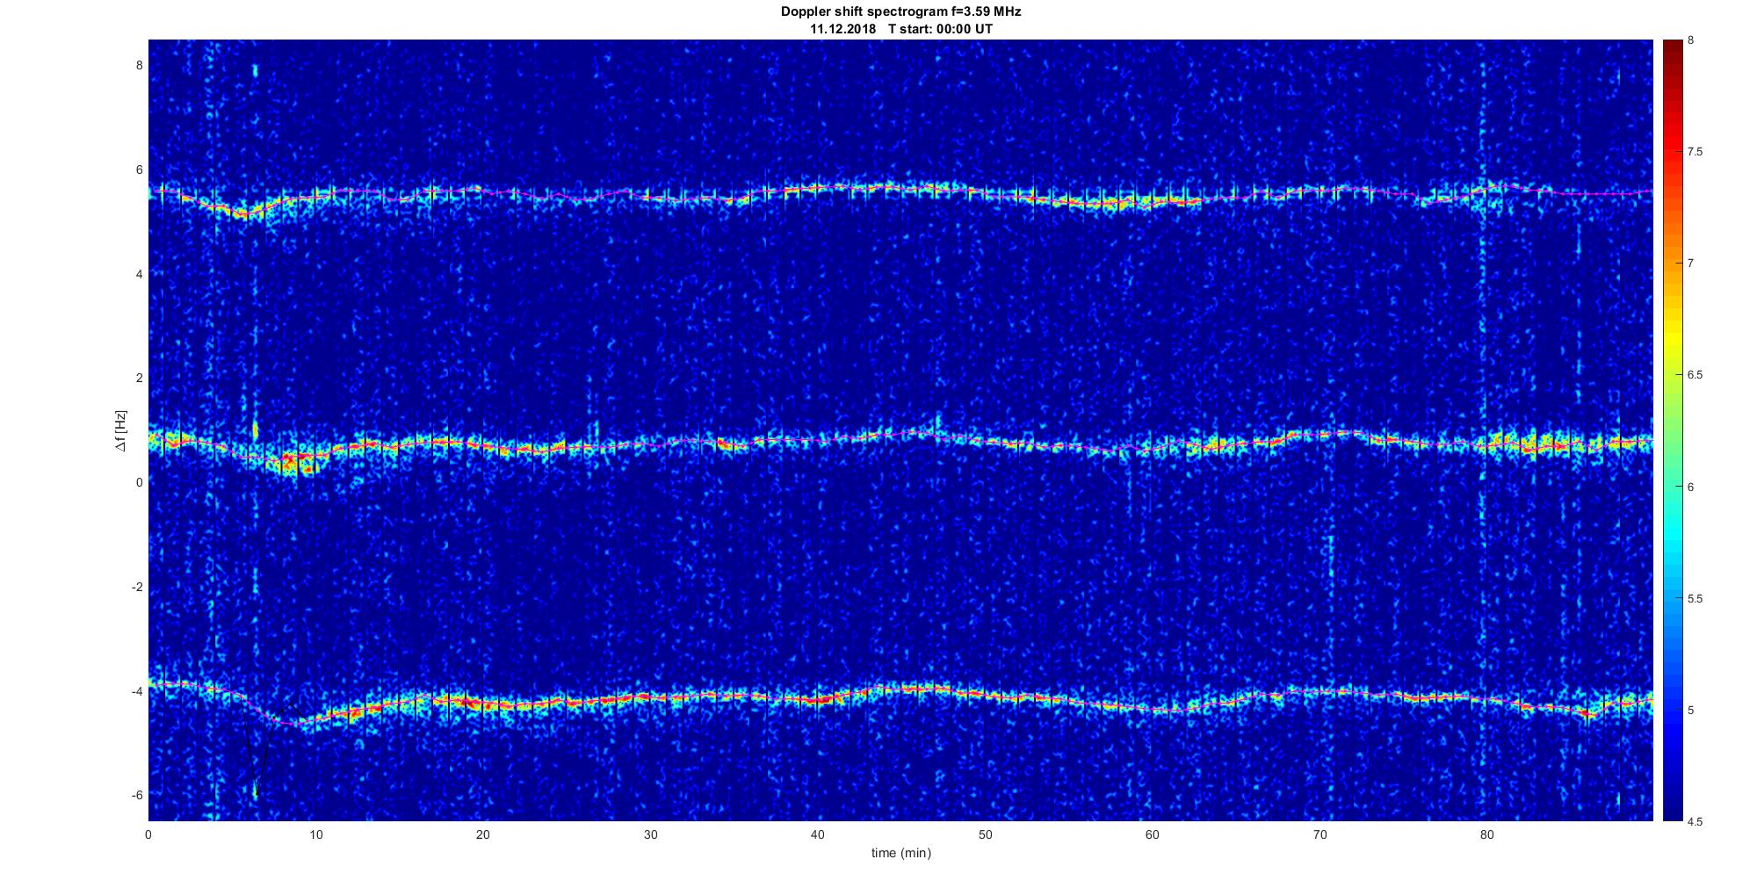Screen dimensions: 1757x881
Task: Click the x-axis tick label "30"
Action: click(x=650, y=834)
